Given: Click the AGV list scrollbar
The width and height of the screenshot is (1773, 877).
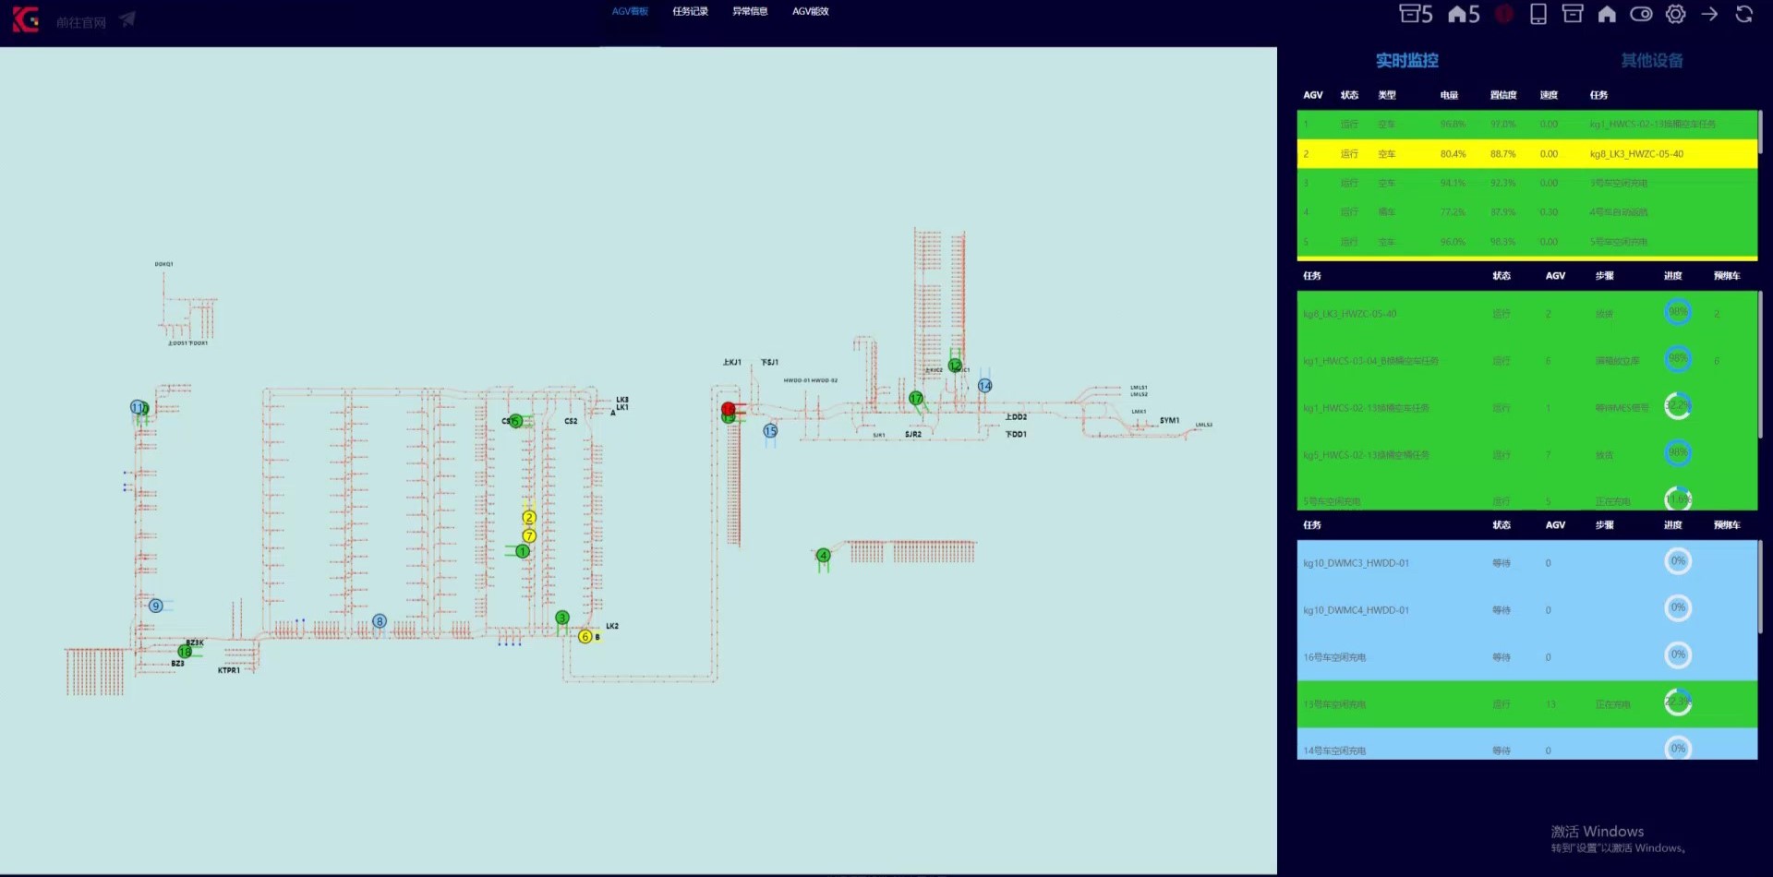Looking at the screenshot, I should [1760, 131].
